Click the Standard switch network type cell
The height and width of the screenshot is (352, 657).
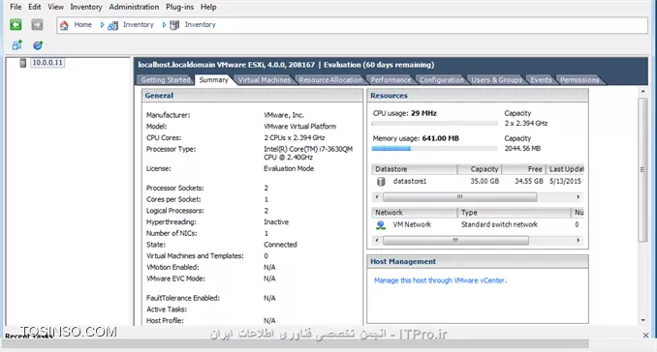499,225
